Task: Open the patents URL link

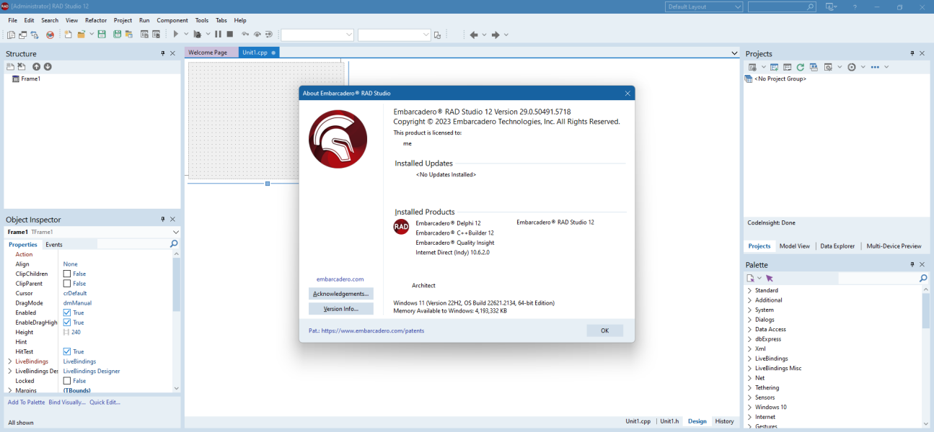Action: coord(372,331)
